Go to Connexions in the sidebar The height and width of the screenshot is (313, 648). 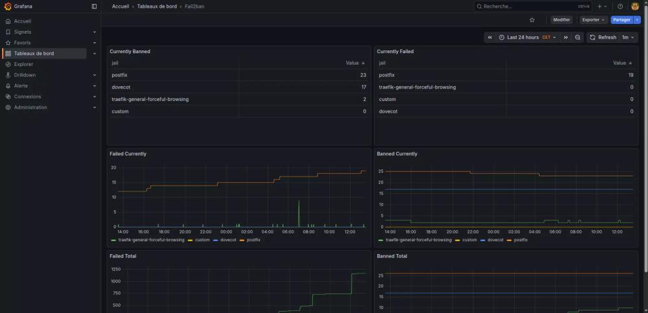coord(27,96)
